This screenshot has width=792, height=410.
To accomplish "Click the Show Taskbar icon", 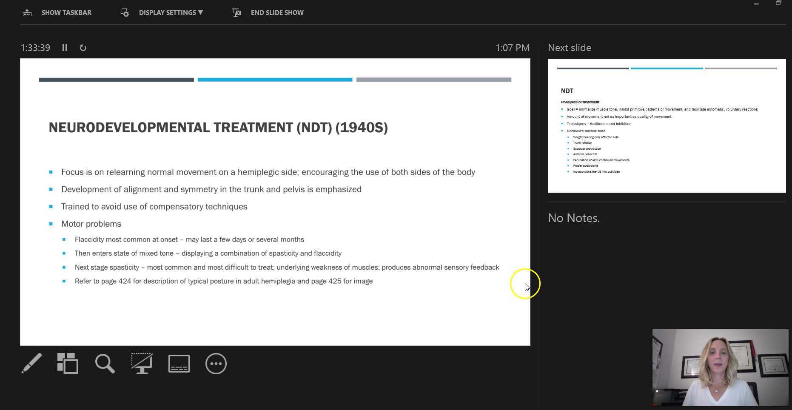I will coord(27,12).
